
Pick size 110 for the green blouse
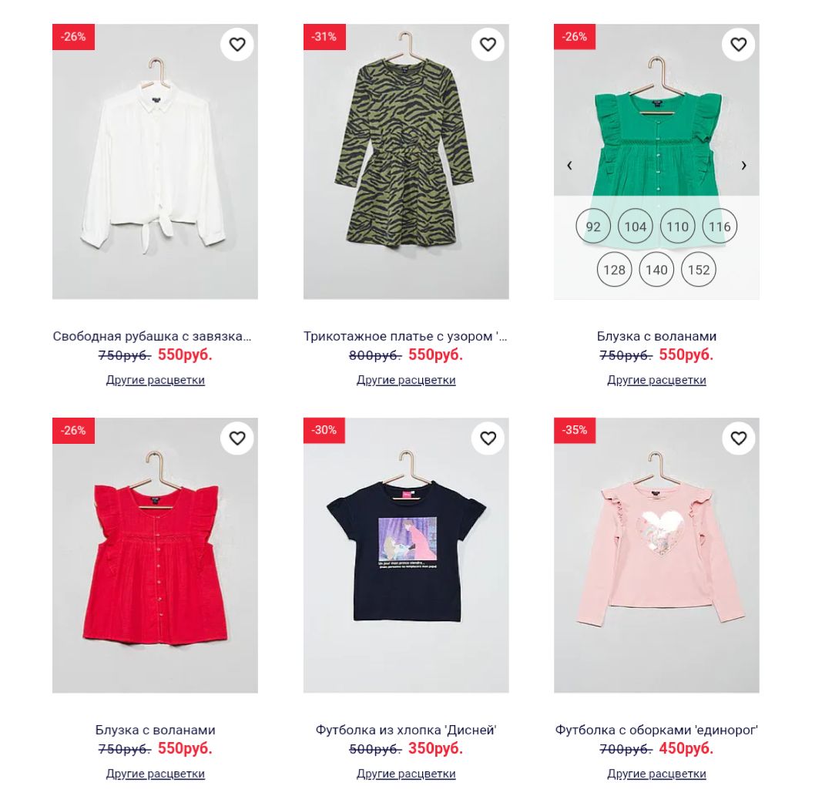678,227
